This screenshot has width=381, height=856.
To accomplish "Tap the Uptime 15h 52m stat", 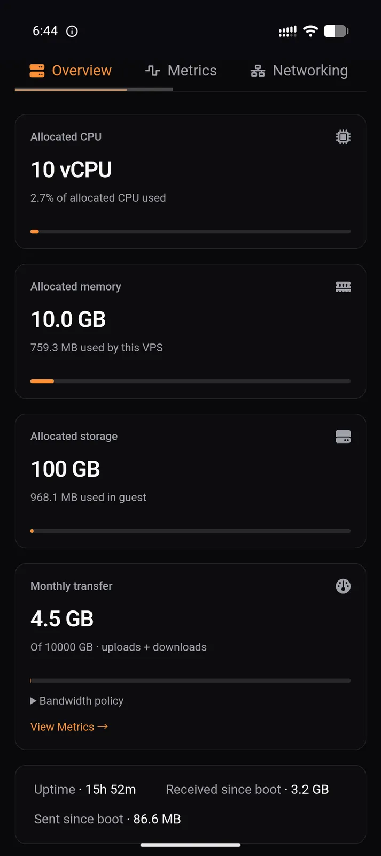I will point(85,790).
